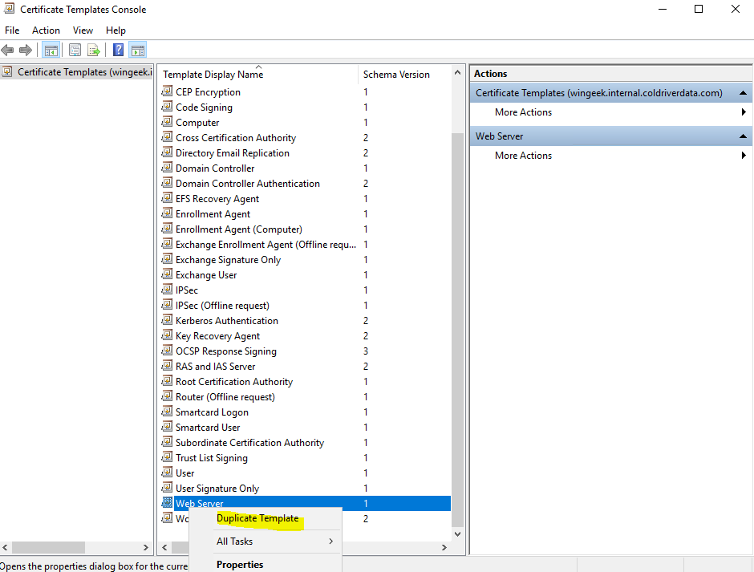The image size is (754, 572).
Task: Open the View menu
Action: click(x=83, y=30)
